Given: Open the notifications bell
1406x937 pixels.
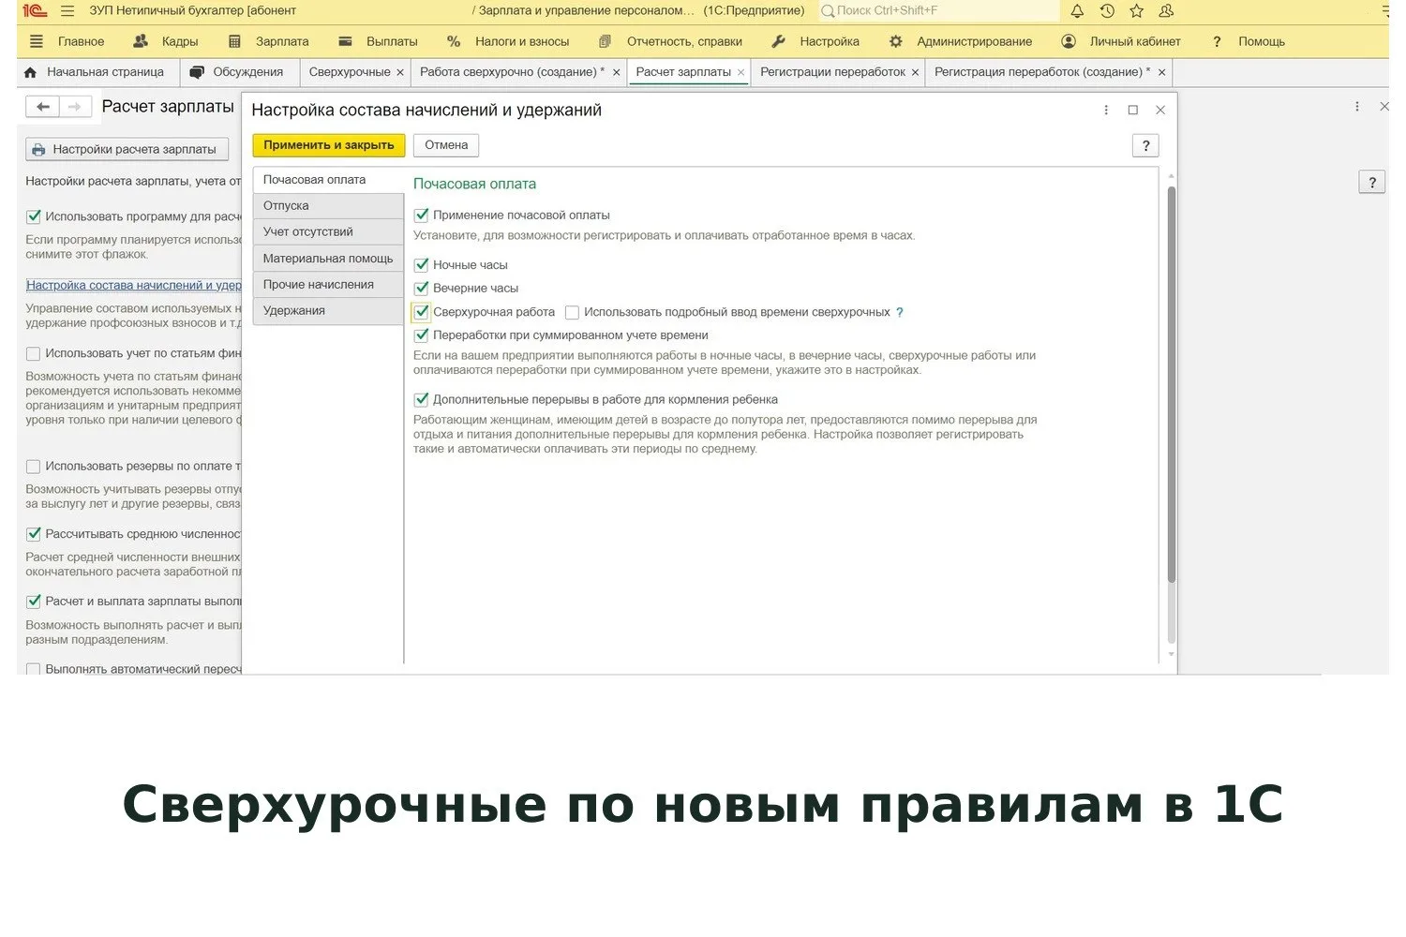Looking at the screenshot, I should 1077,11.
